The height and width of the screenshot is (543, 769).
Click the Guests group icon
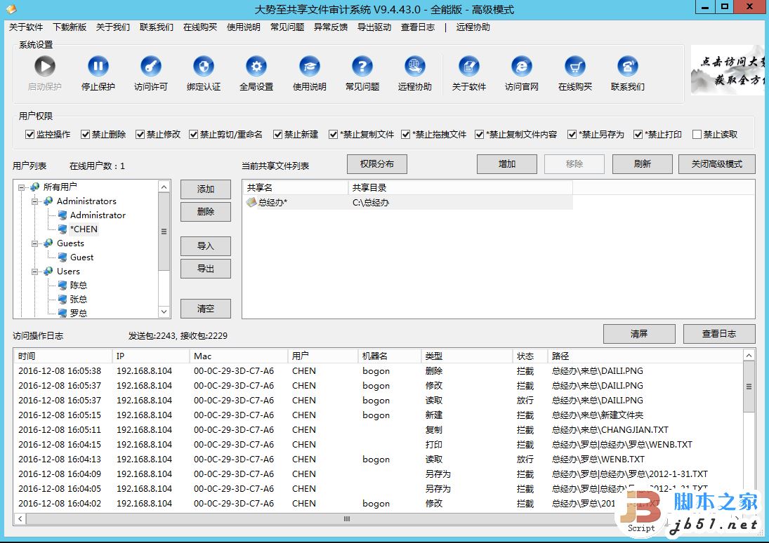tap(48, 243)
